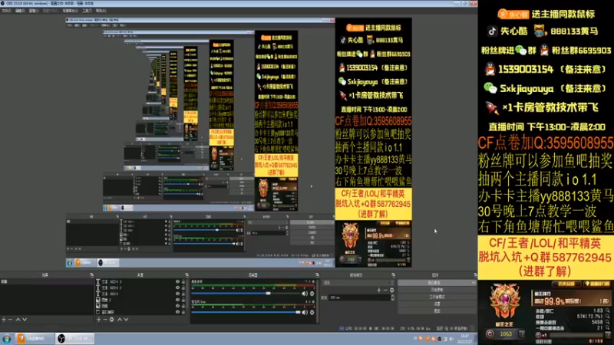The width and height of the screenshot is (614, 345).
Task: Add a scene transition with the plus icon
Action: click(x=378, y=290)
